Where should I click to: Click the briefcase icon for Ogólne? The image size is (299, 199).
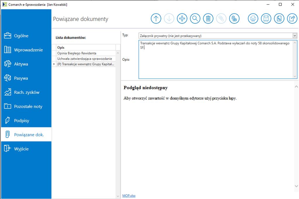pyautogui.click(x=8, y=35)
